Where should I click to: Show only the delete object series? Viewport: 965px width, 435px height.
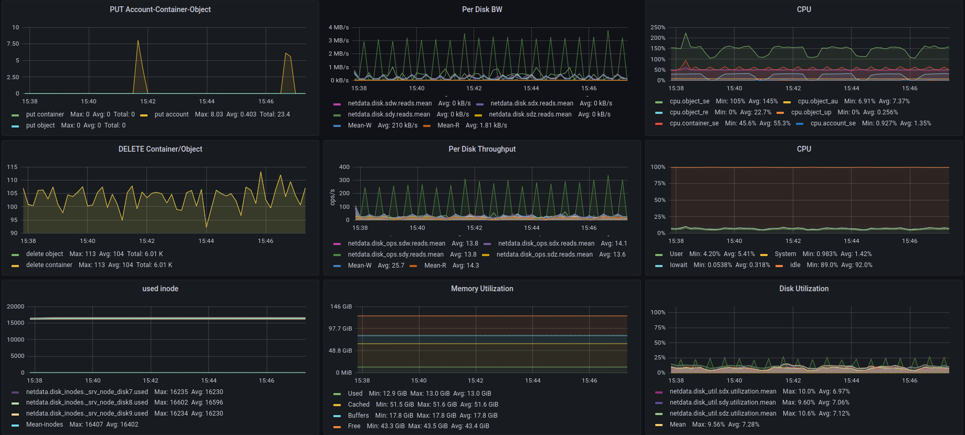point(45,254)
